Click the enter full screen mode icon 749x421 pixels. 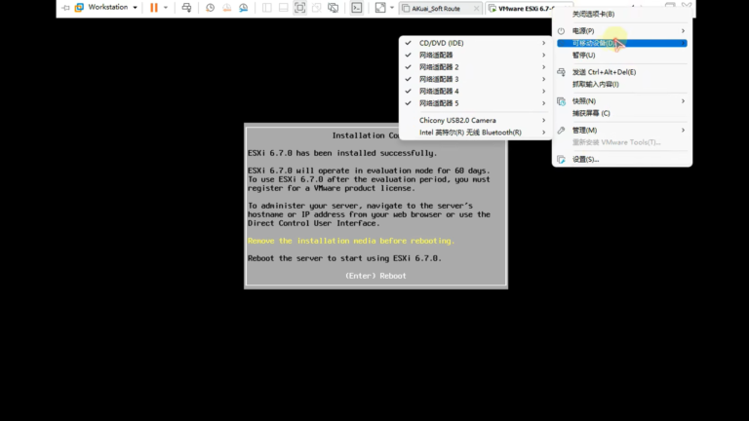[x=300, y=8]
